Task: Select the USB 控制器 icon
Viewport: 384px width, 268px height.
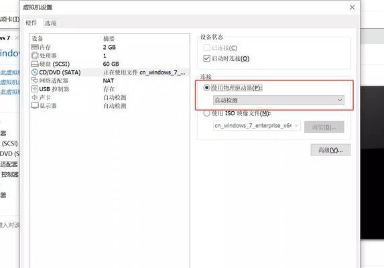Action: click(35, 89)
